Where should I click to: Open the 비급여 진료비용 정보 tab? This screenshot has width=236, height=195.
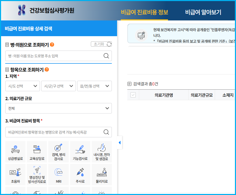pos(144,12)
